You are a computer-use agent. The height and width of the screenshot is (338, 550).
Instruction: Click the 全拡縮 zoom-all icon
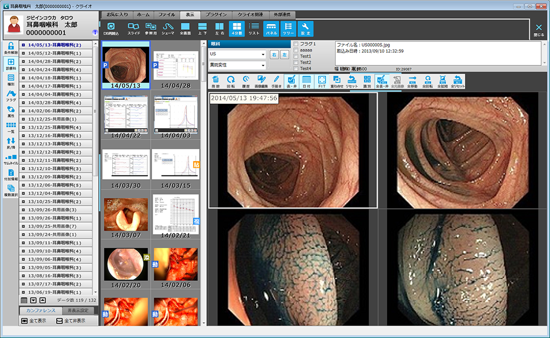[443, 81]
